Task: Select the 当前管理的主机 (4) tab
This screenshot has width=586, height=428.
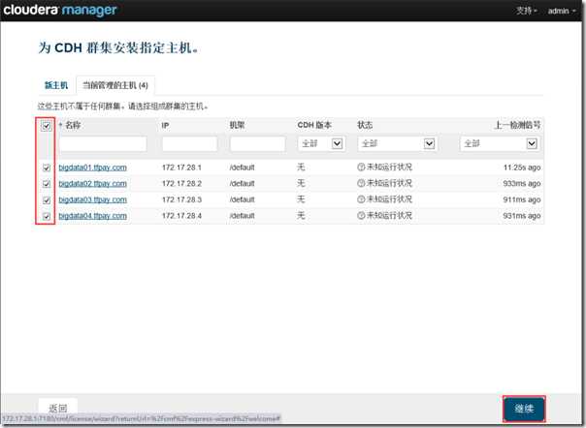Action: click(x=115, y=85)
